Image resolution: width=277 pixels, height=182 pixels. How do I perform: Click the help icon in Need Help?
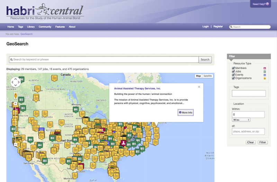pyautogui.click(x=267, y=4)
